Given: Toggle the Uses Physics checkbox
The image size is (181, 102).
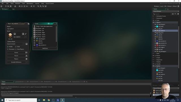Looking at the screenshot, I should coord(16,49).
